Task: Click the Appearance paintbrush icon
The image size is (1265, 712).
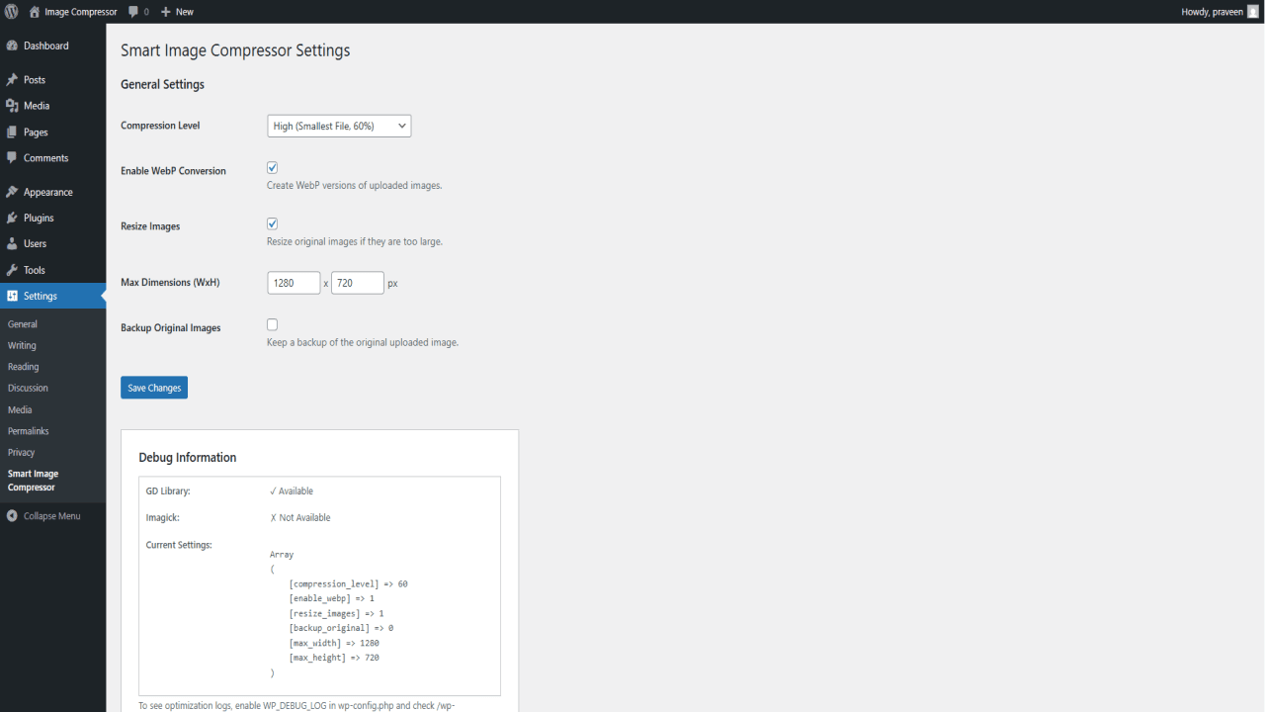Action: coord(12,192)
